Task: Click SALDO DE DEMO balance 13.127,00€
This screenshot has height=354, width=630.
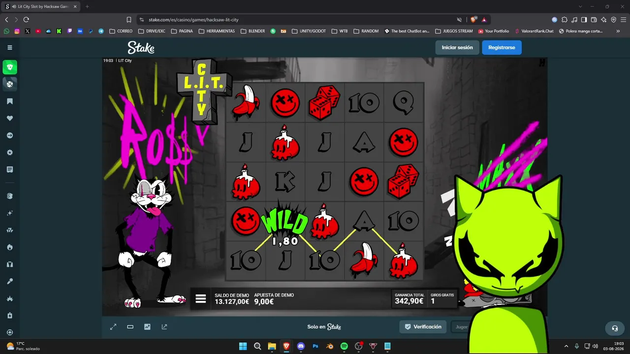Action: click(232, 298)
